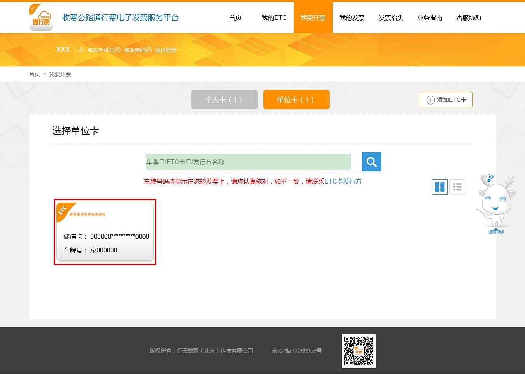The image size is (525, 374).
Task: Open 业务指南 navigation item
Action: tap(430, 18)
